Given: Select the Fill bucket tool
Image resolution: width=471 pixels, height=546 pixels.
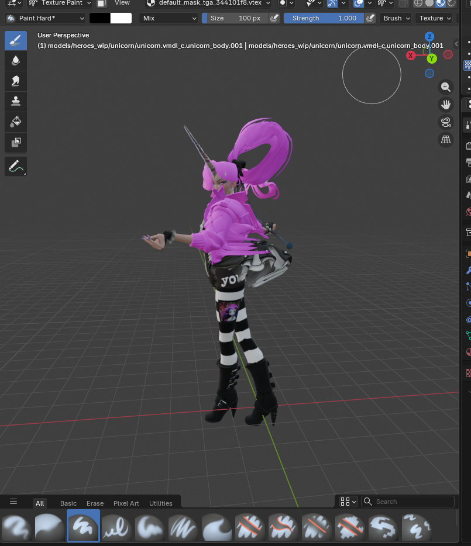Looking at the screenshot, I should tap(16, 122).
